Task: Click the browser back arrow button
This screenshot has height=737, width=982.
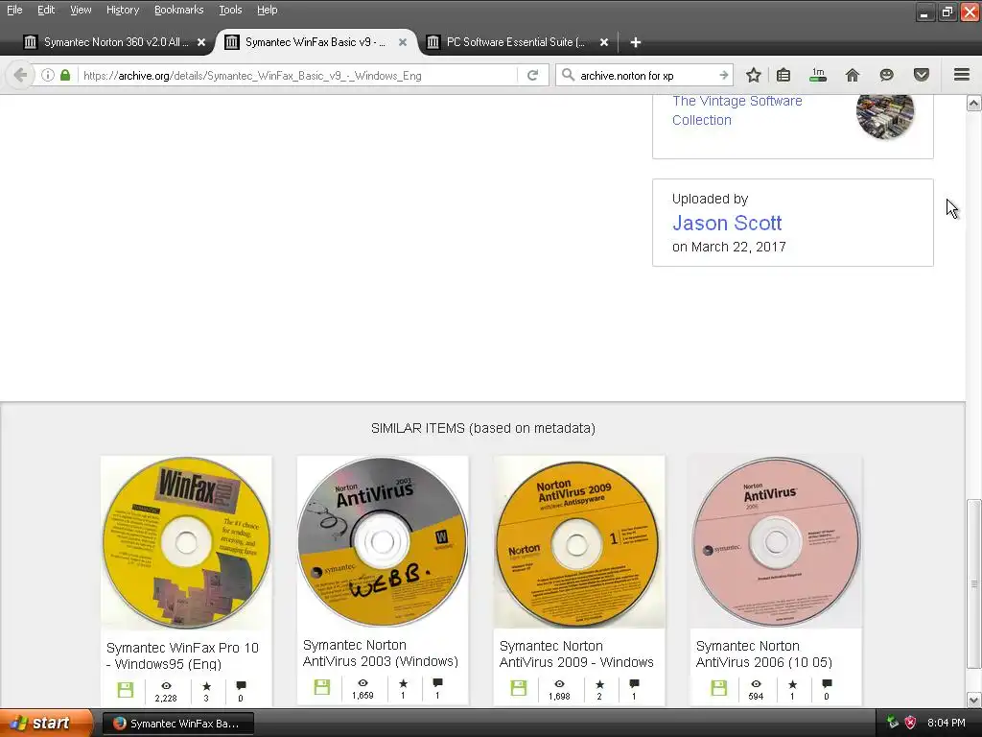Action: point(20,75)
